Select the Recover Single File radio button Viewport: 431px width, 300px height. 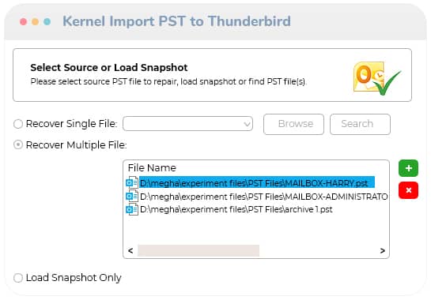point(18,124)
